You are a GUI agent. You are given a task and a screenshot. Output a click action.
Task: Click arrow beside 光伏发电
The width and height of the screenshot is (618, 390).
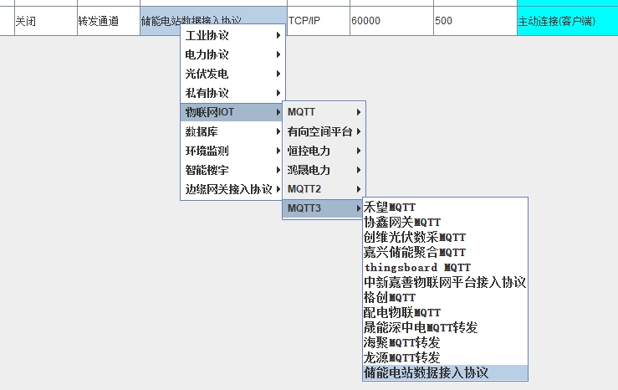click(278, 74)
